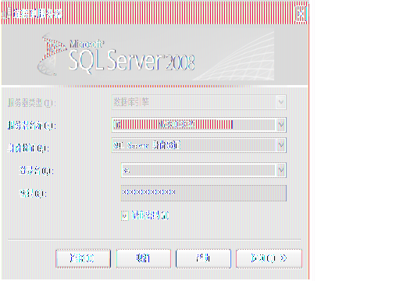Click the disabled 服务器类型 server type dropdown
This screenshot has height=281, width=414.
(x=199, y=102)
